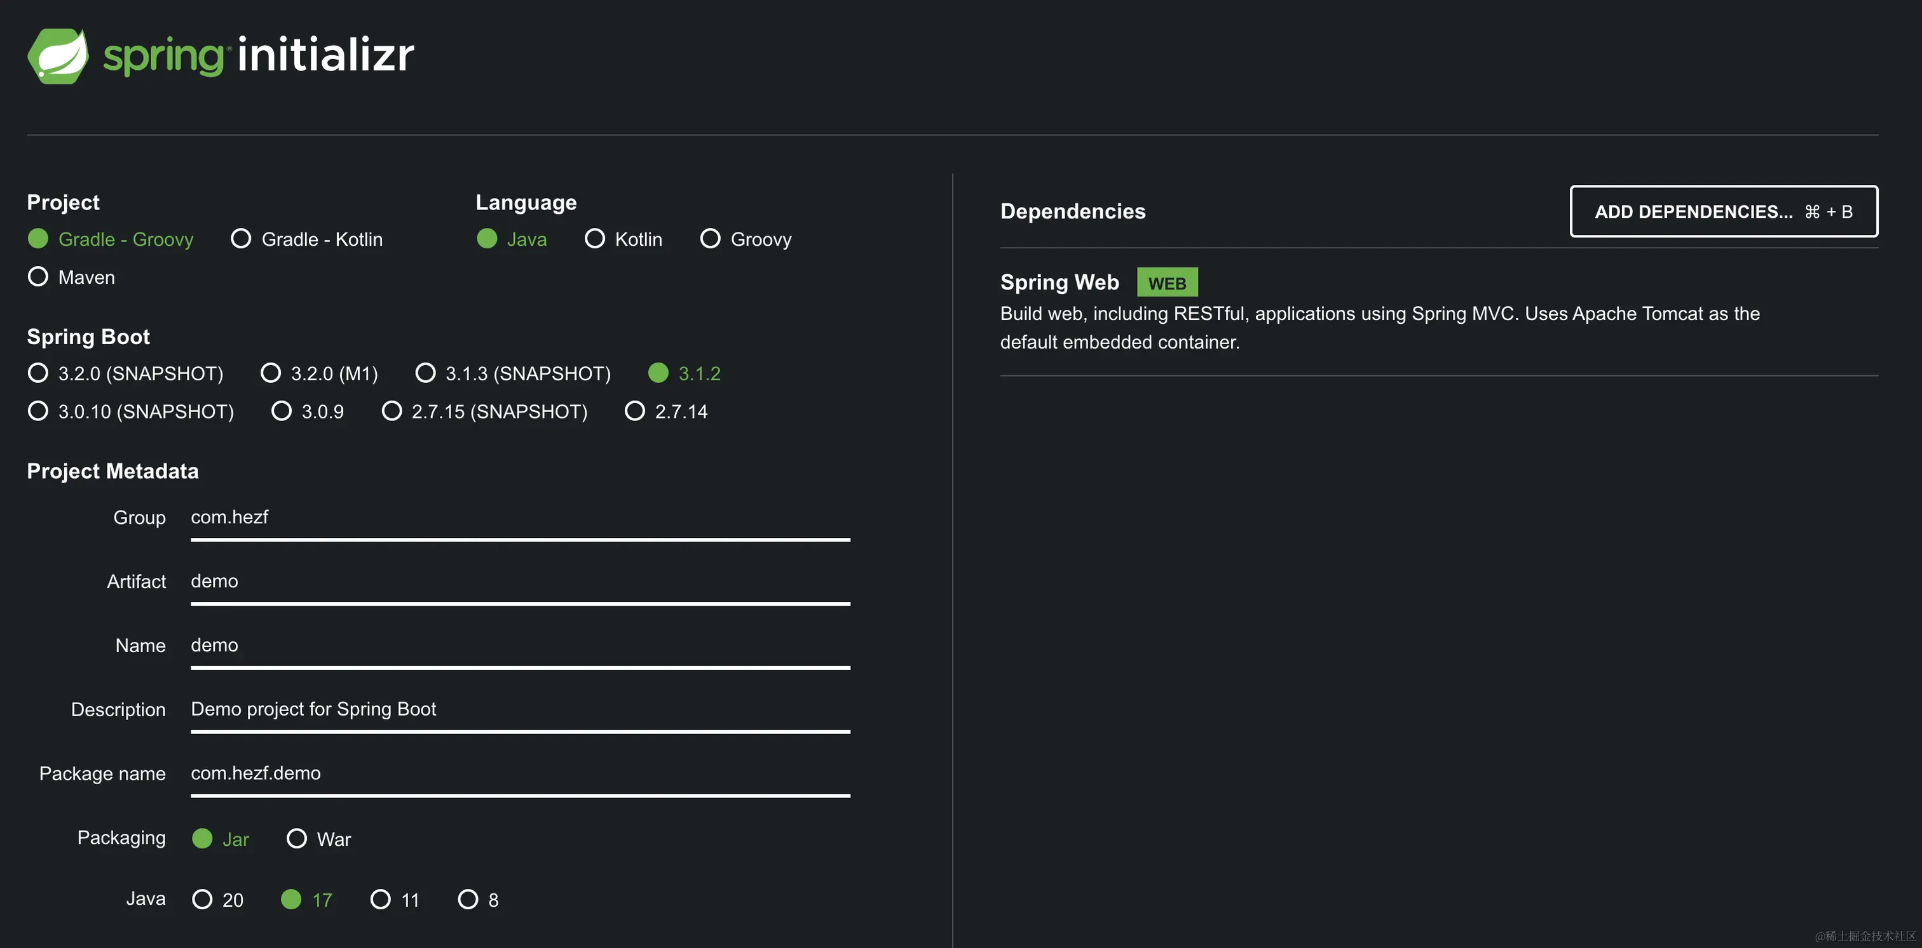Click the Spring Web dependency entry
This screenshot has width=1922, height=948.
click(1060, 283)
